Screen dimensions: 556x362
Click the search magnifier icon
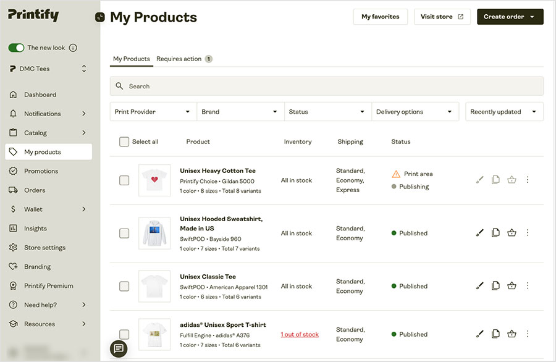[x=119, y=86]
